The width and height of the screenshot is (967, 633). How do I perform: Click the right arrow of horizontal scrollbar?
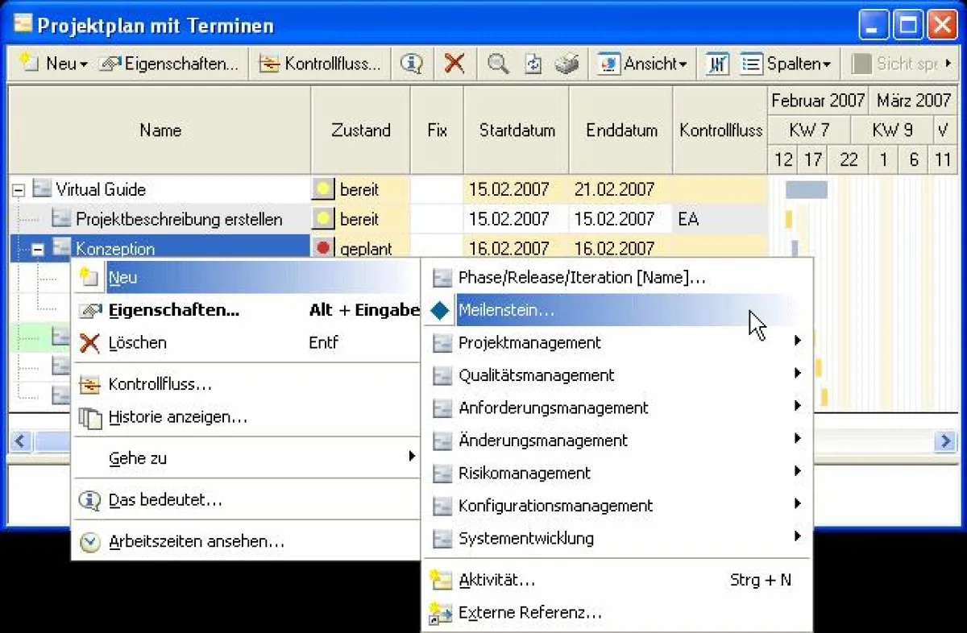tap(946, 441)
